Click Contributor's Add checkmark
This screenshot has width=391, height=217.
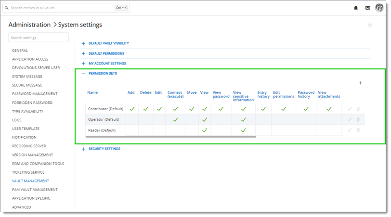click(x=132, y=109)
